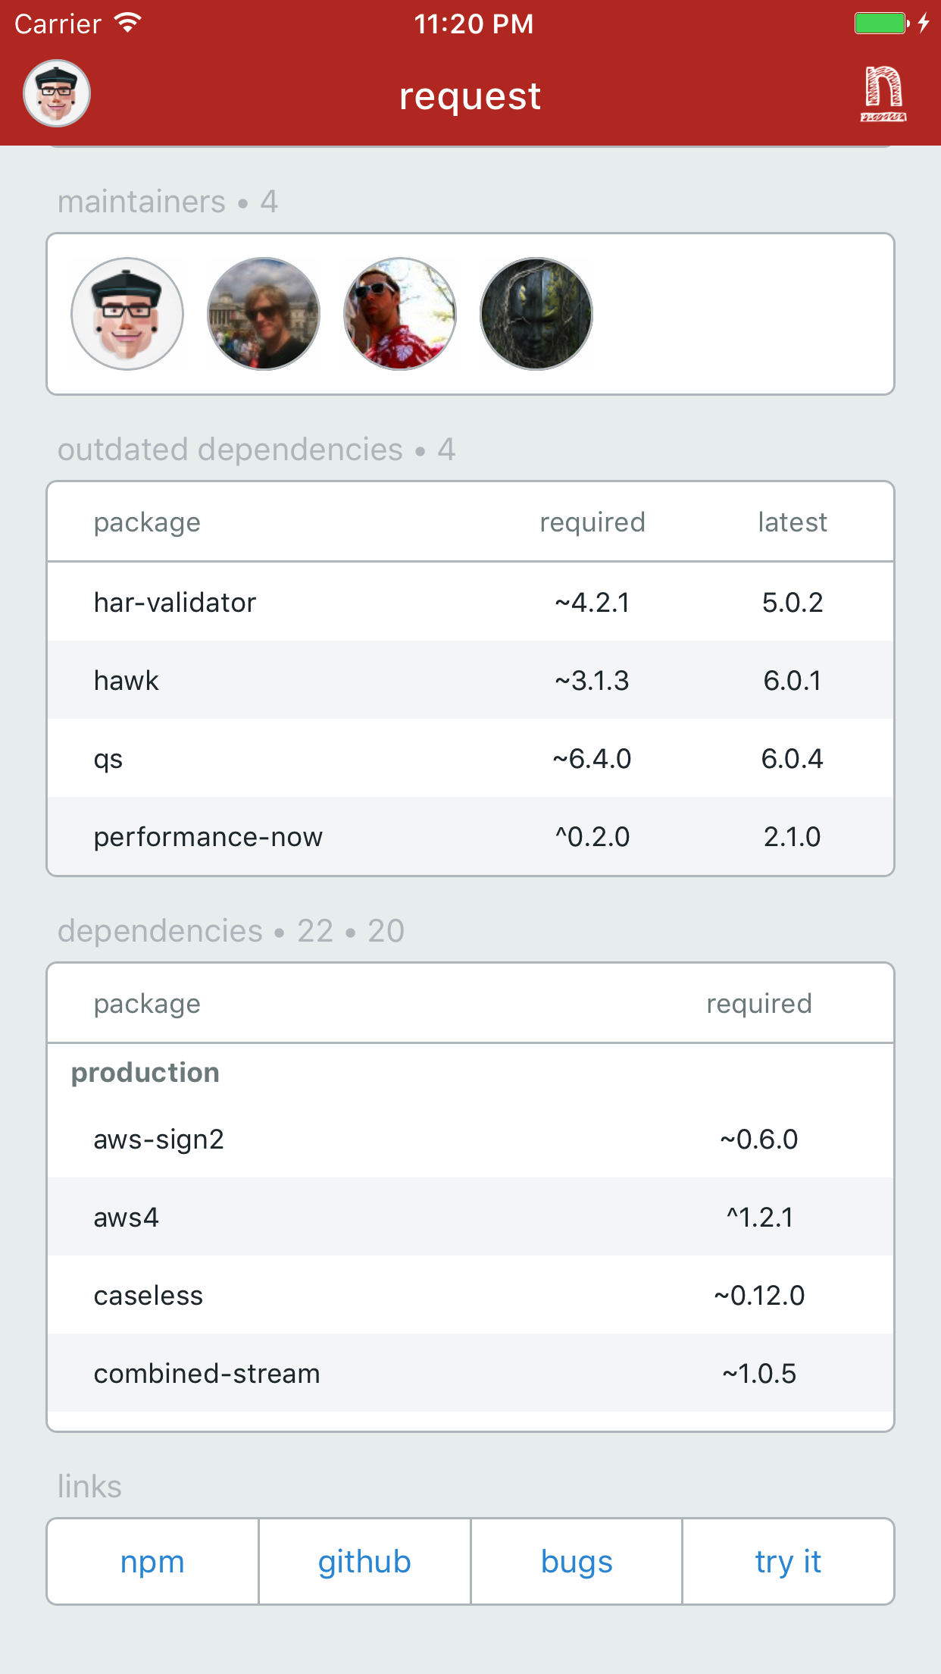Viewport: 941px width, 1674px height.
Task: Tap the caseless dependency row
Action: (470, 1295)
